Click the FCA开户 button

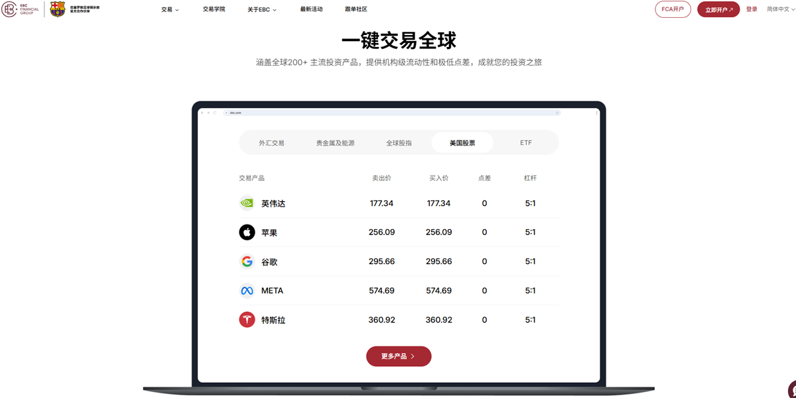tap(673, 9)
